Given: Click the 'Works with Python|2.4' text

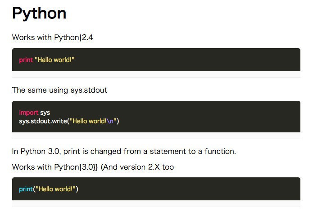Looking at the screenshot, I should tap(52, 37).
